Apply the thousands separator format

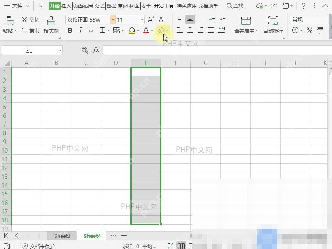[x=320, y=30]
